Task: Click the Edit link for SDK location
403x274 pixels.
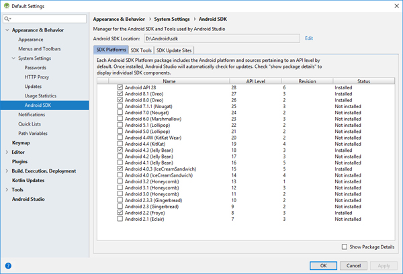Action: click(x=309, y=38)
